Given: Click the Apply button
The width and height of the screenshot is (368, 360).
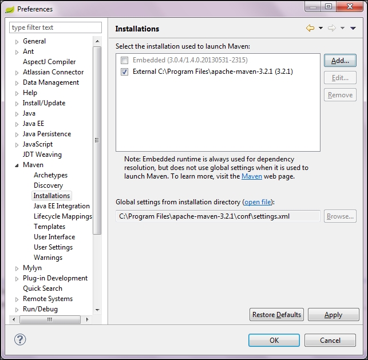Looking at the screenshot, I should coord(334,314).
